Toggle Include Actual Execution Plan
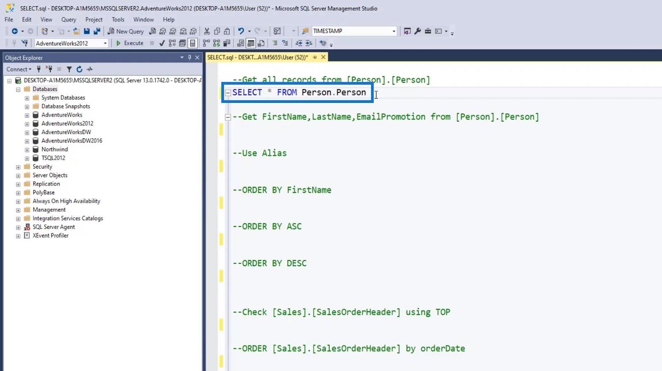 pos(206,43)
